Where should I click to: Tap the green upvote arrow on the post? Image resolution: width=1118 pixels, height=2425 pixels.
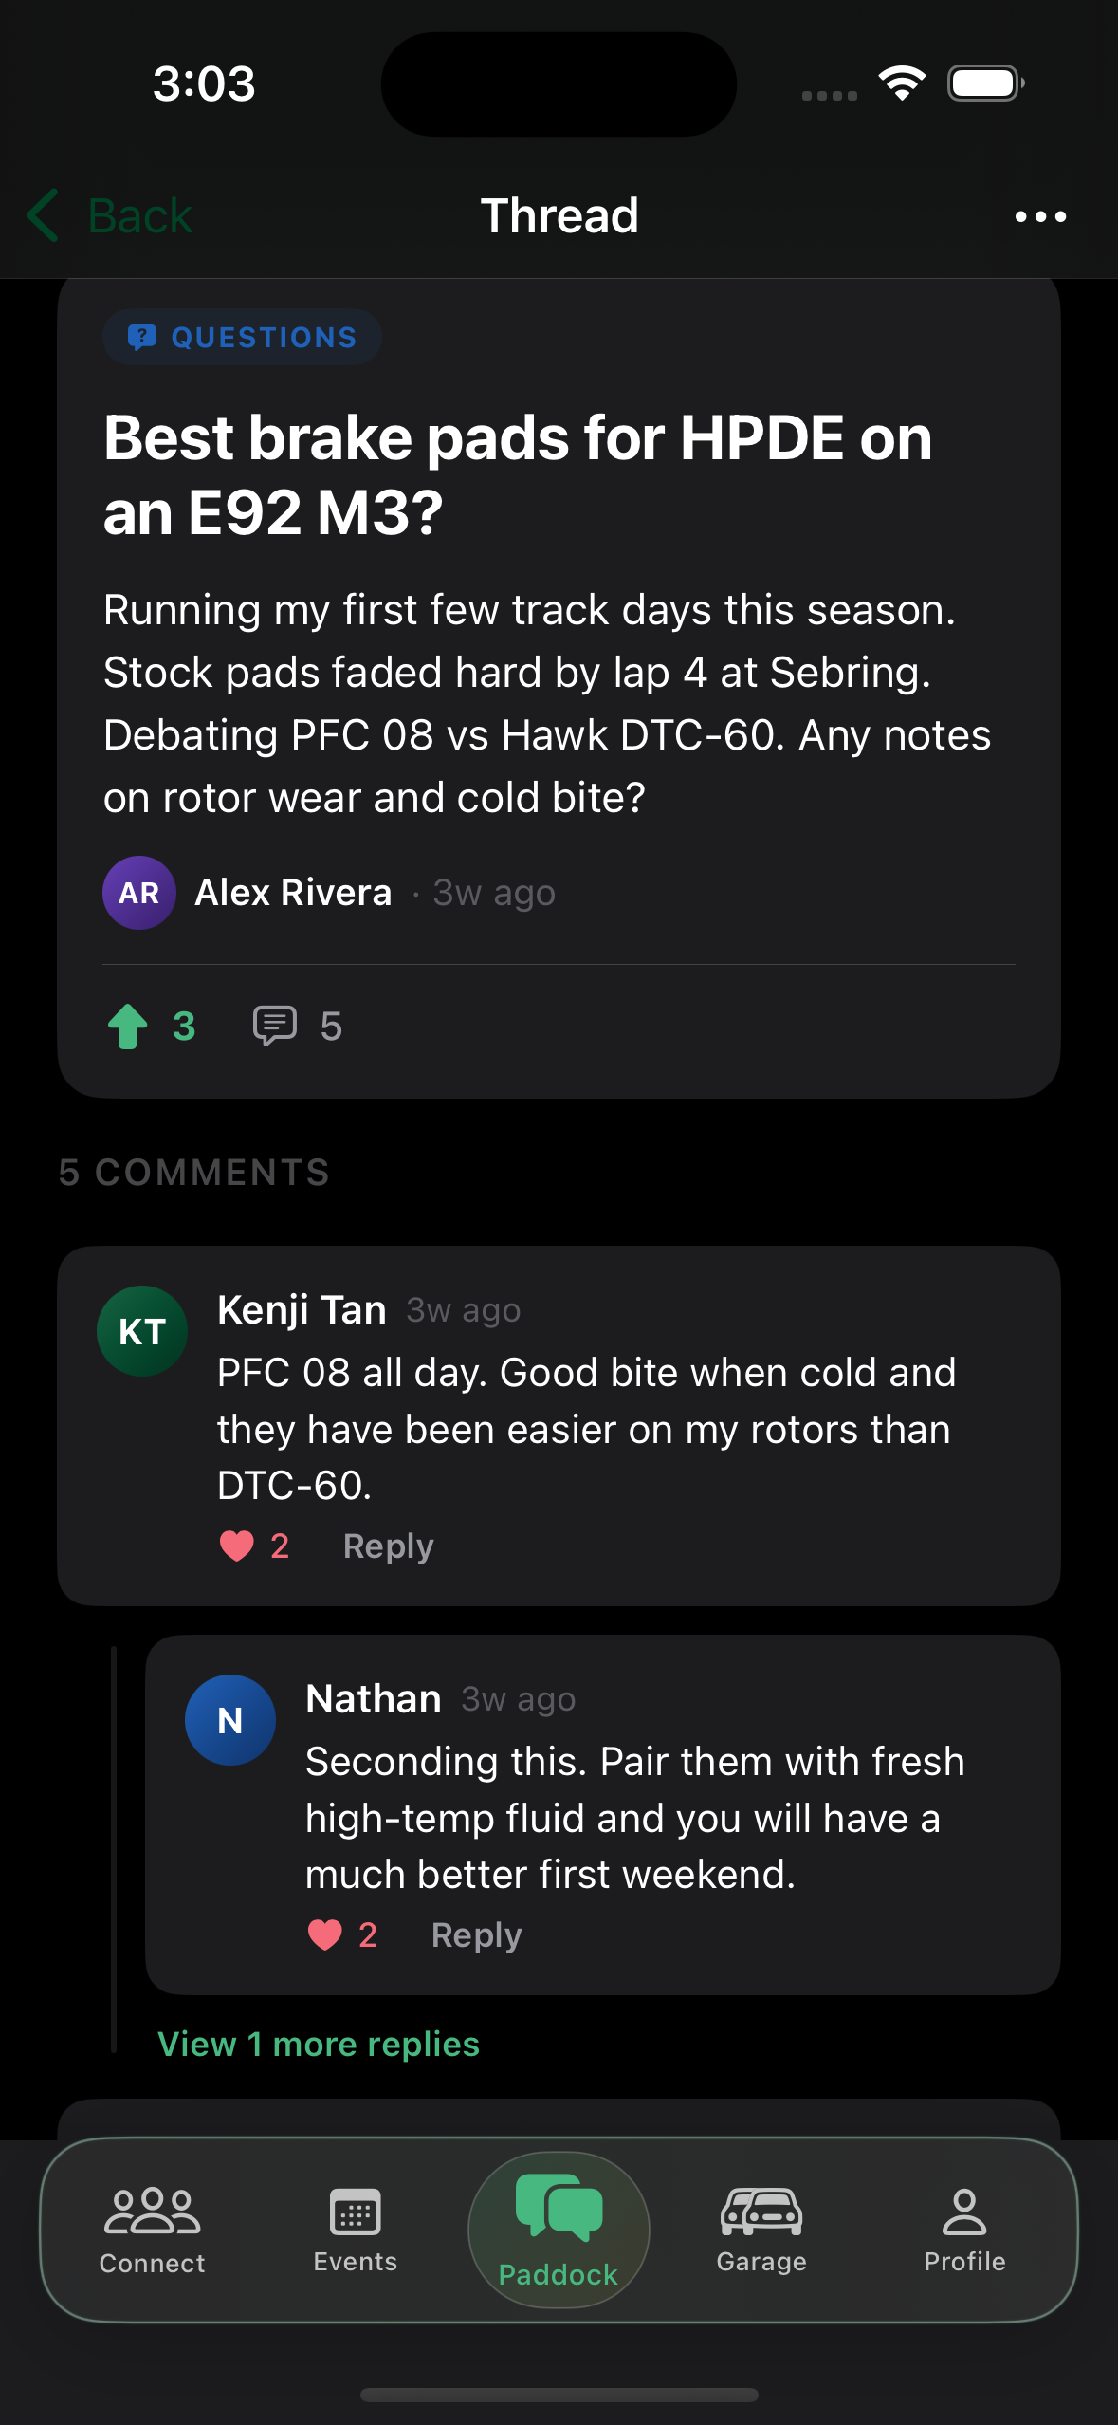(x=128, y=1026)
